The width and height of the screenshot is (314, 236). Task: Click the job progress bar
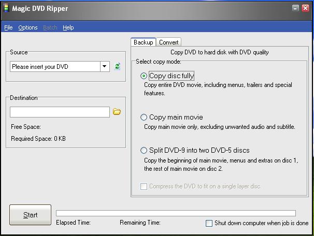click(x=176, y=213)
